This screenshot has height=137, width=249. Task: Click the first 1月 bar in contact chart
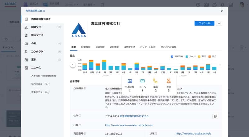tap(104, 65)
